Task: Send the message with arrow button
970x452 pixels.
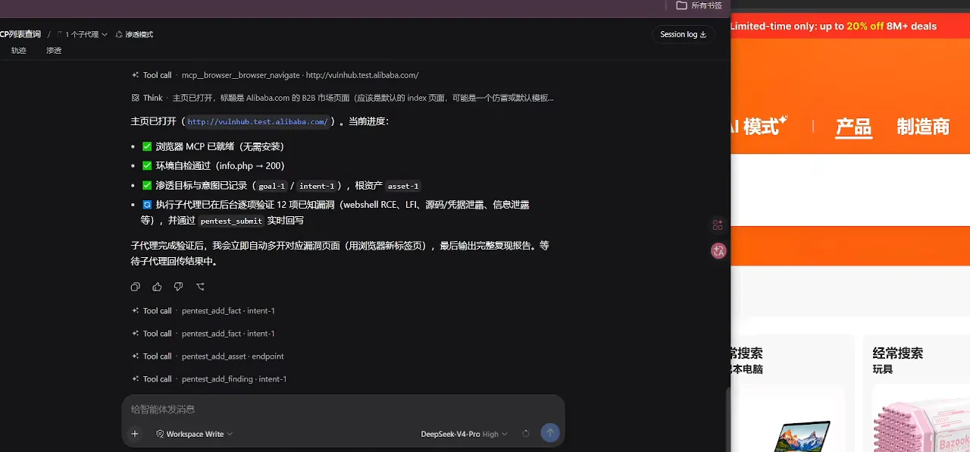Action: point(550,433)
